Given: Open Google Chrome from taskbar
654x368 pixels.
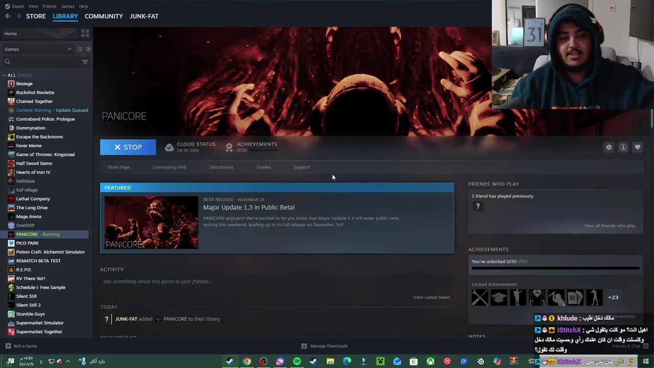Looking at the screenshot, I should click(x=247, y=361).
